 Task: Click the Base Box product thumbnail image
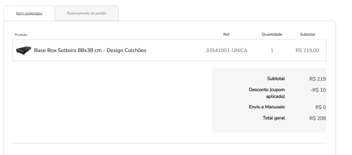pos(24,50)
